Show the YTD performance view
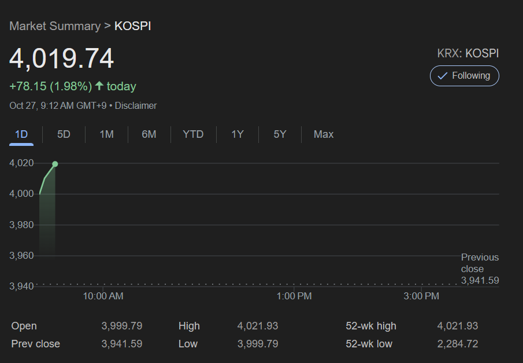The image size is (523, 363). click(x=193, y=134)
